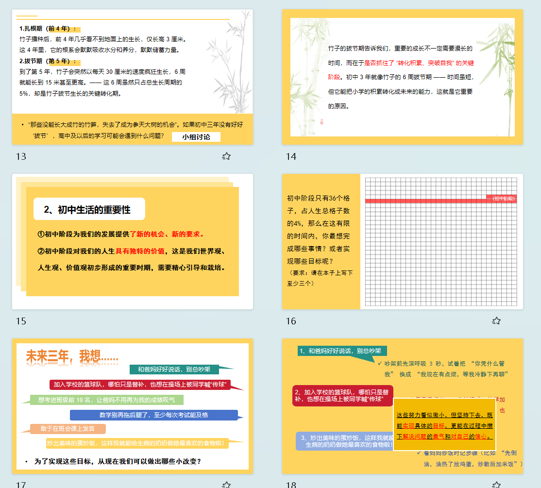This screenshot has height=488, width=541.
Task: Click the teal 和爸妈好好说话 callout on slide 17
Action: tap(174, 370)
